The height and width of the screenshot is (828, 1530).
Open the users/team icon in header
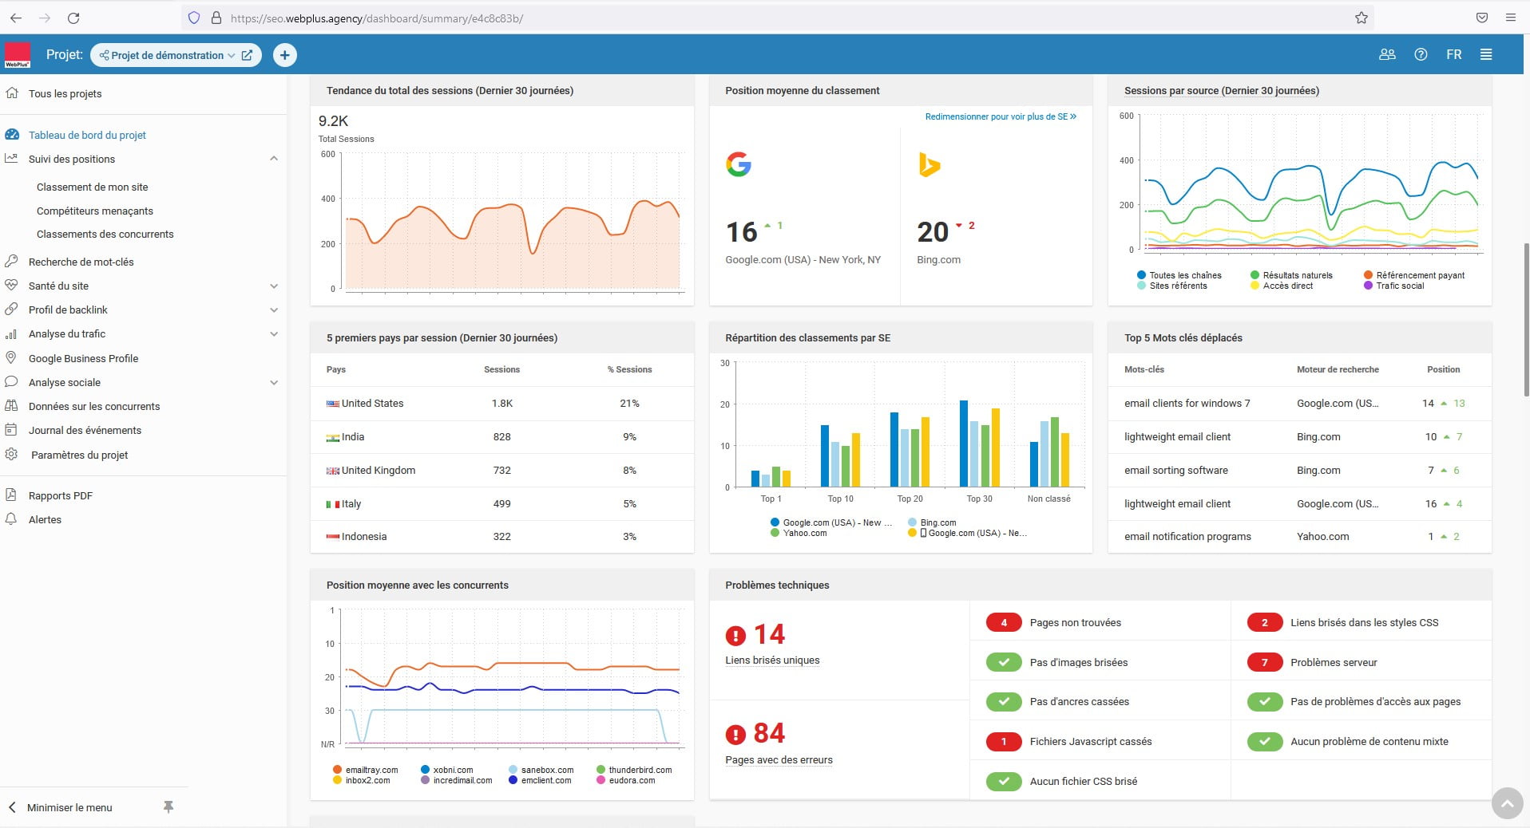click(x=1387, y=55)
